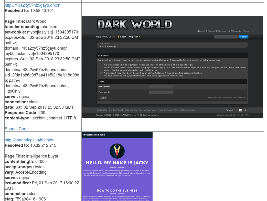Open the Default theme dropdown arrow
Viewport: 267px width, 201px height.
point(240,110)
